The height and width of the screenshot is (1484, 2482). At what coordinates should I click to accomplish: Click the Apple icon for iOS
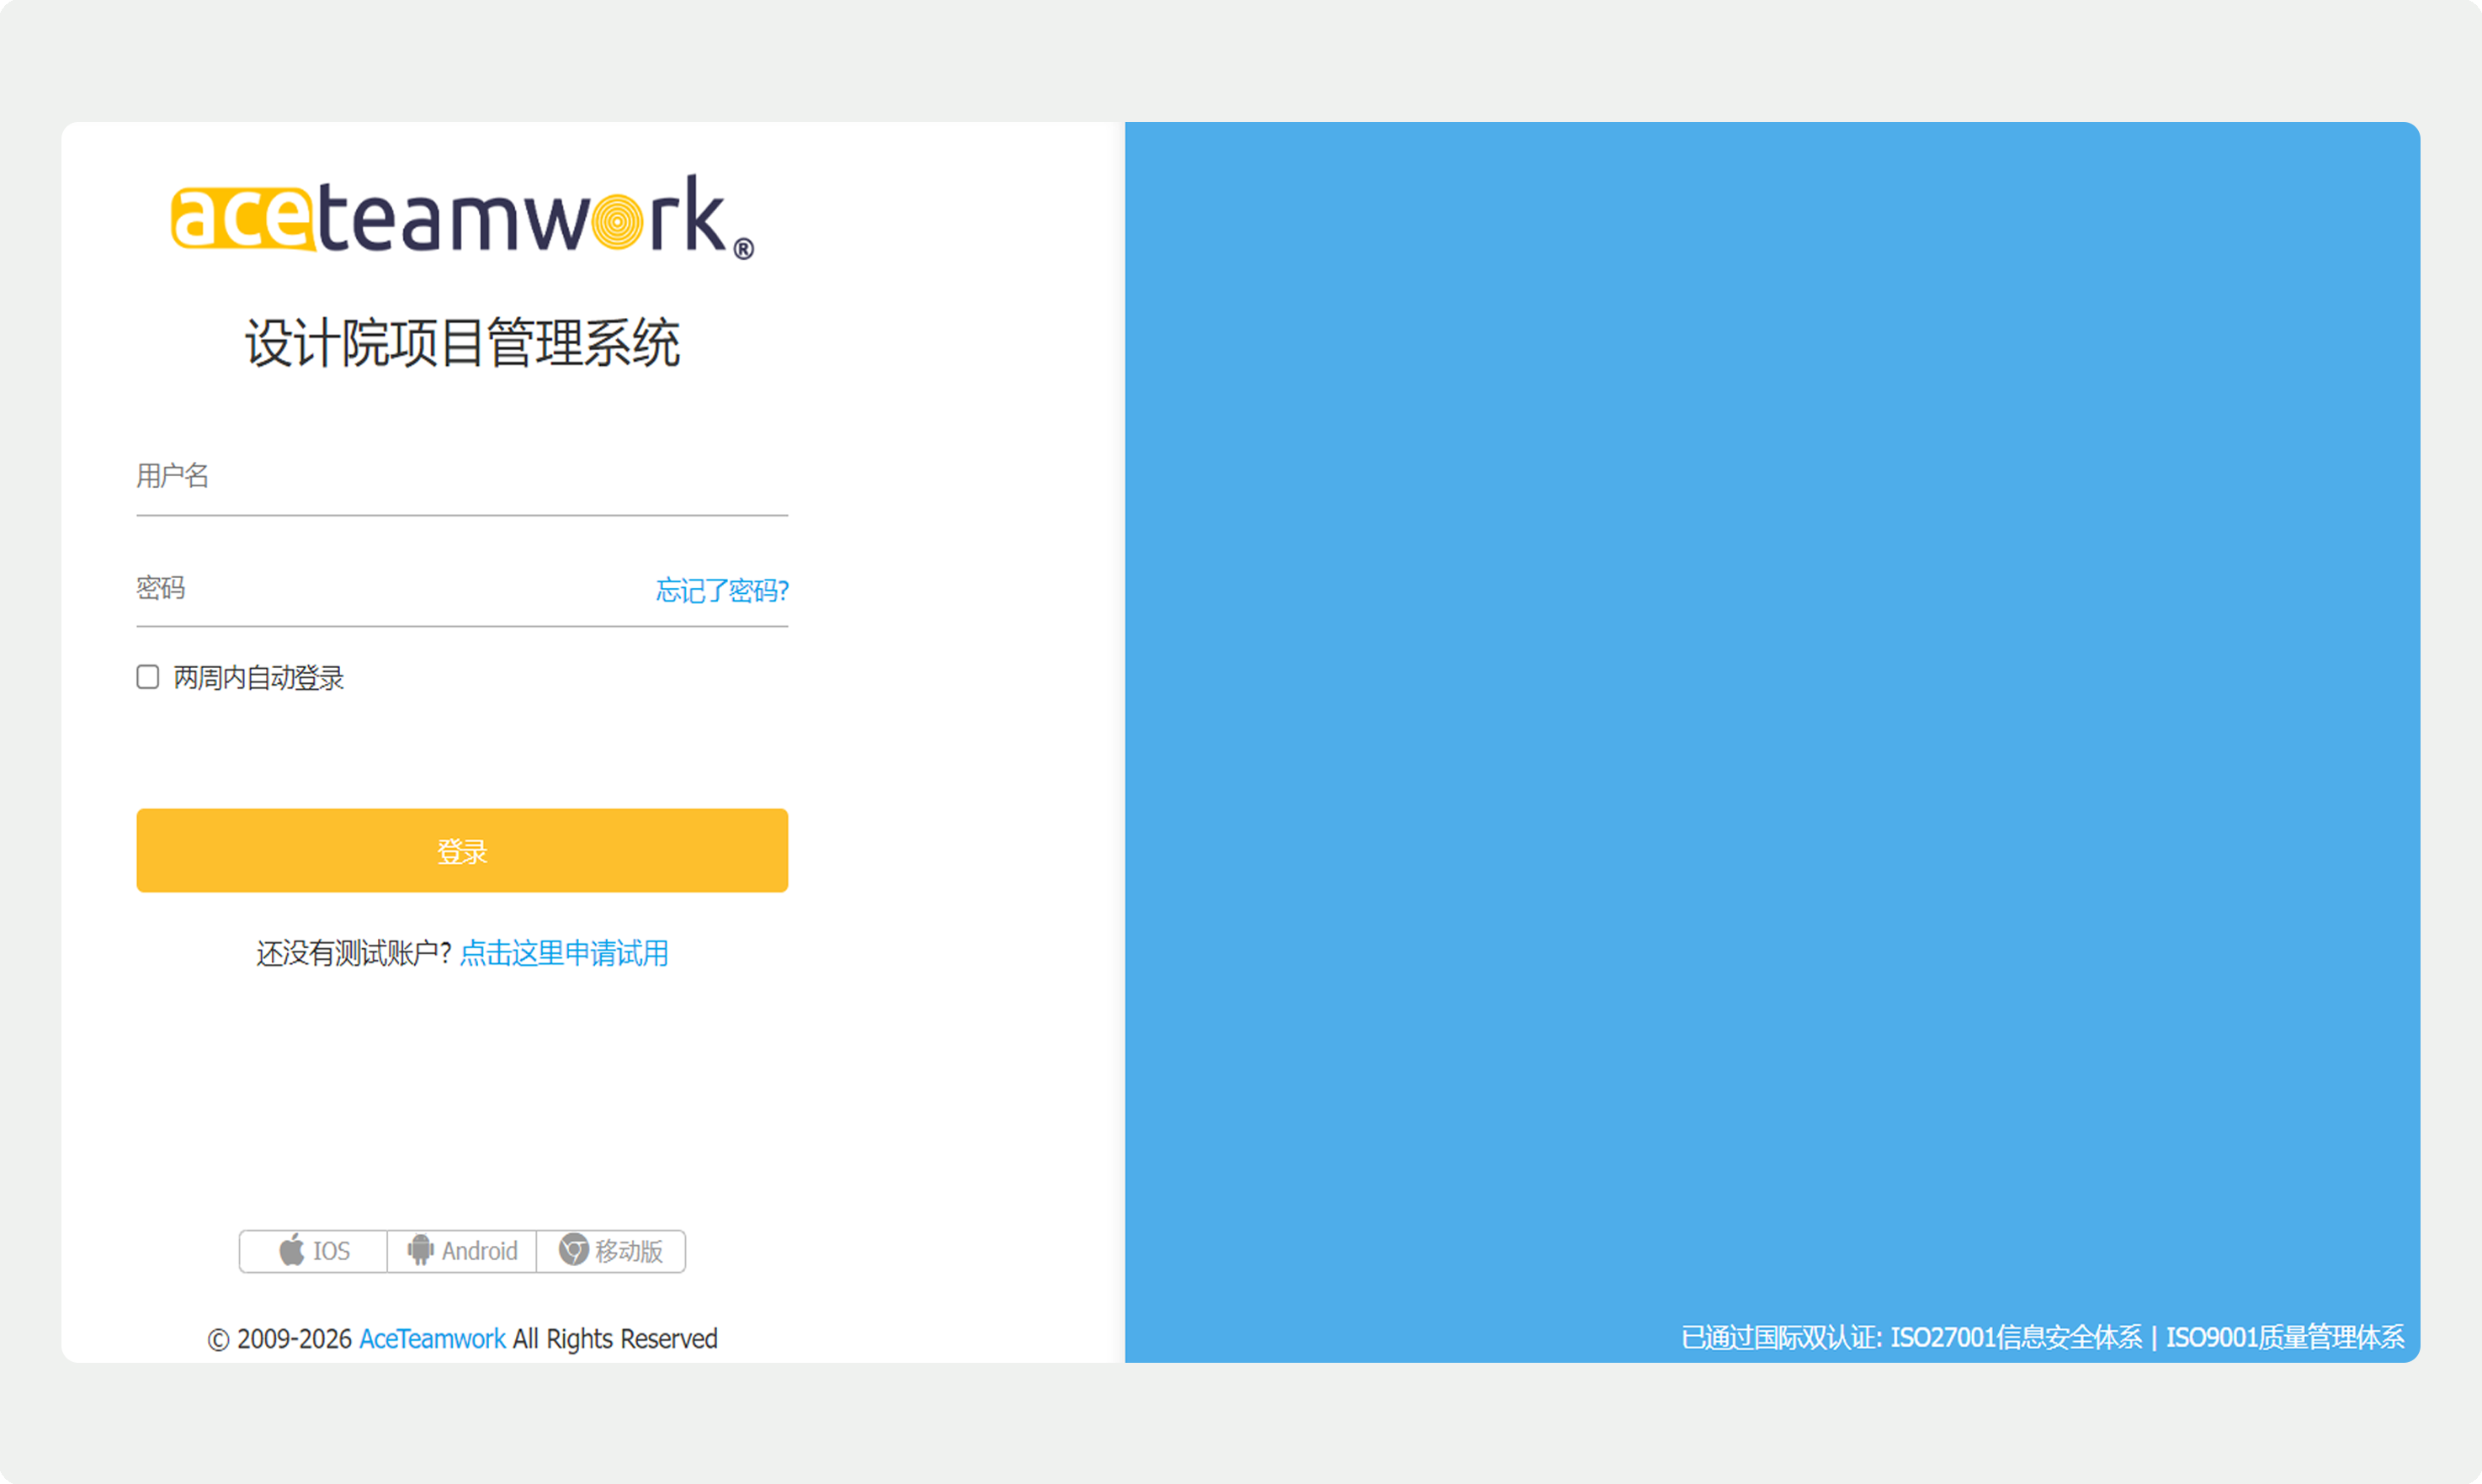pyautogui.click(x=291, y=1250)
